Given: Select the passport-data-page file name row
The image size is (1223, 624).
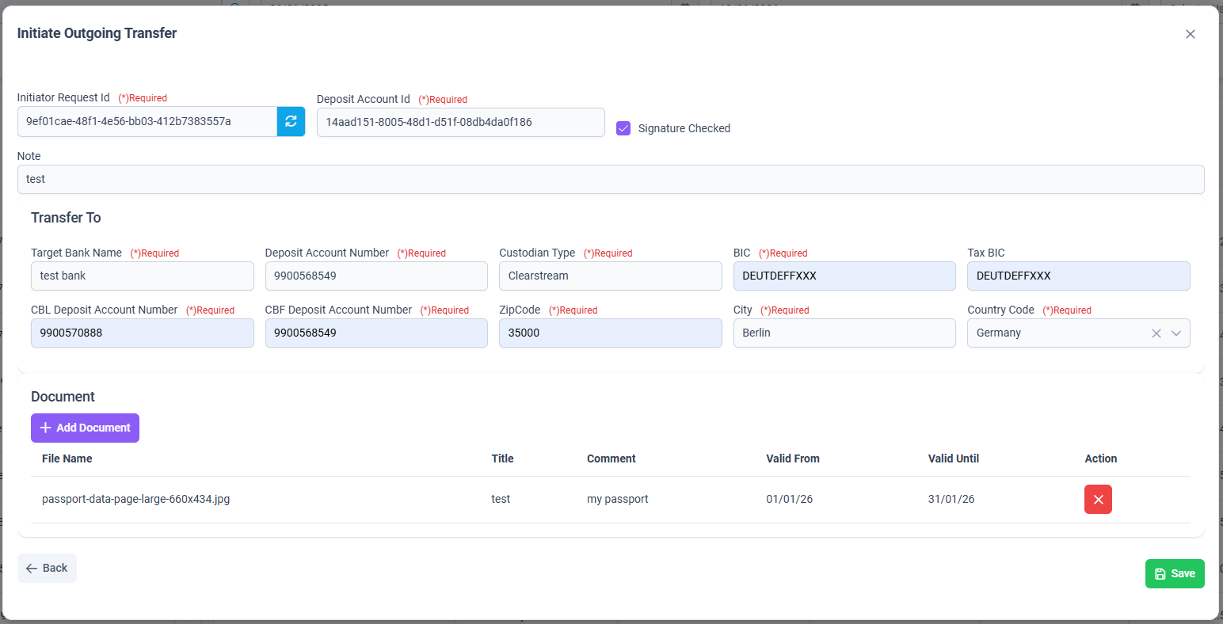Looking at the screenshot, I should pos(611,499).
